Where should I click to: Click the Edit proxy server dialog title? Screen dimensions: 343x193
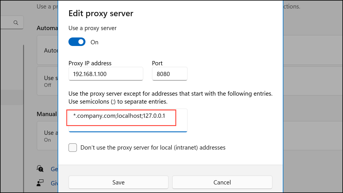(101, 13)
